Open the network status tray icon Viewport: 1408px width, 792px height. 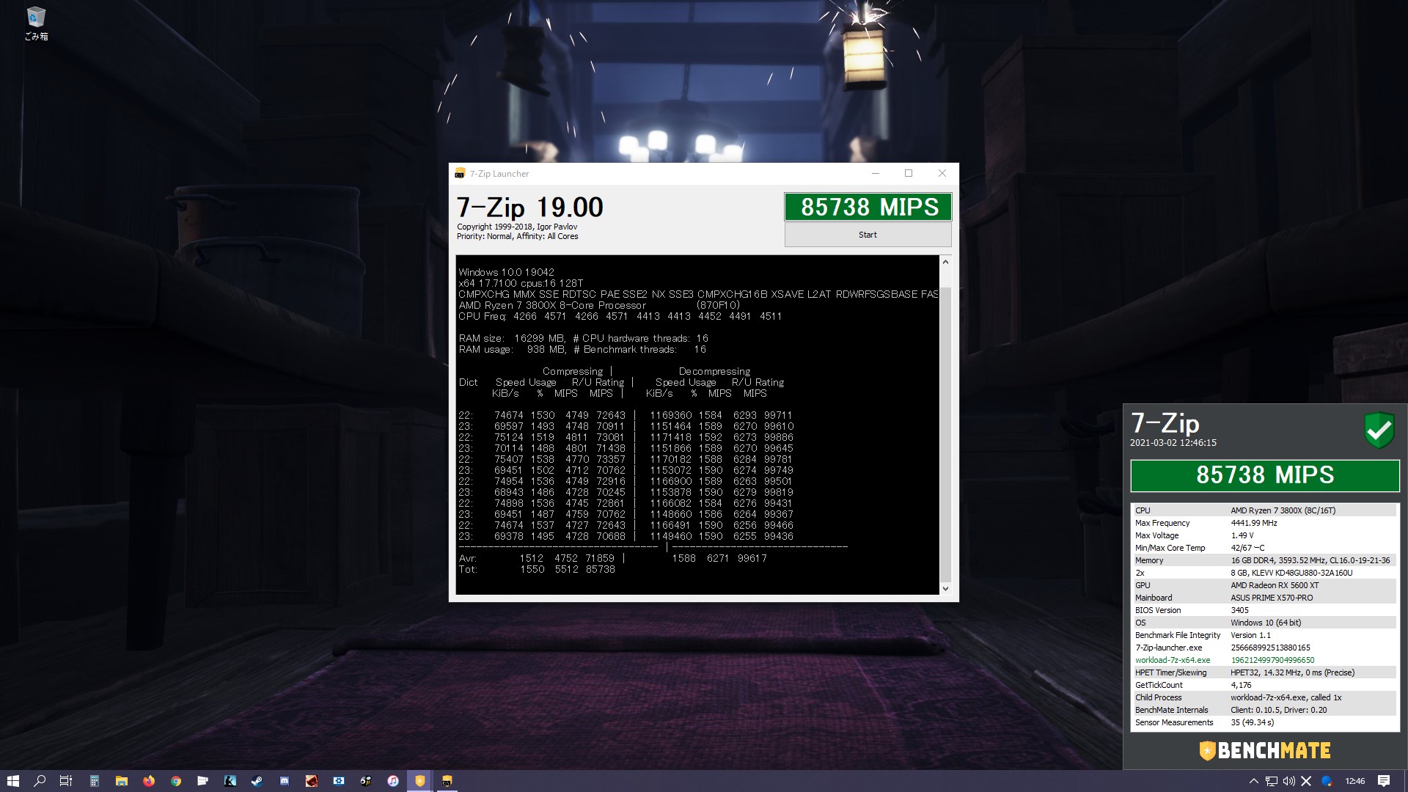1272,781
